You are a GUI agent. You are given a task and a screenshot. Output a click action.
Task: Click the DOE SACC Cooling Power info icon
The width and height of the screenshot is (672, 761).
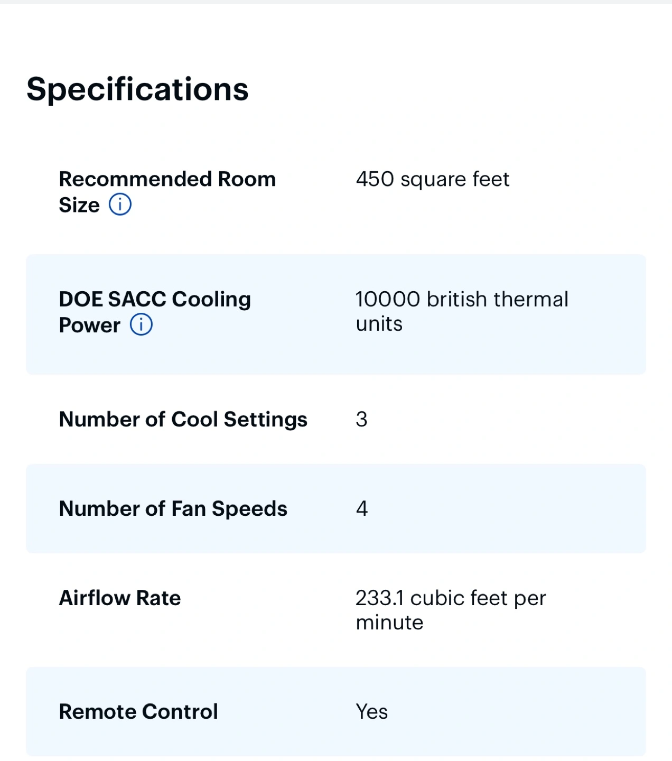141,324
